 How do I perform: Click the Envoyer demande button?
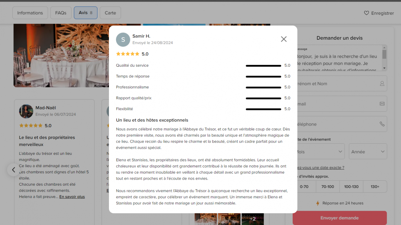tap(340, 218)
